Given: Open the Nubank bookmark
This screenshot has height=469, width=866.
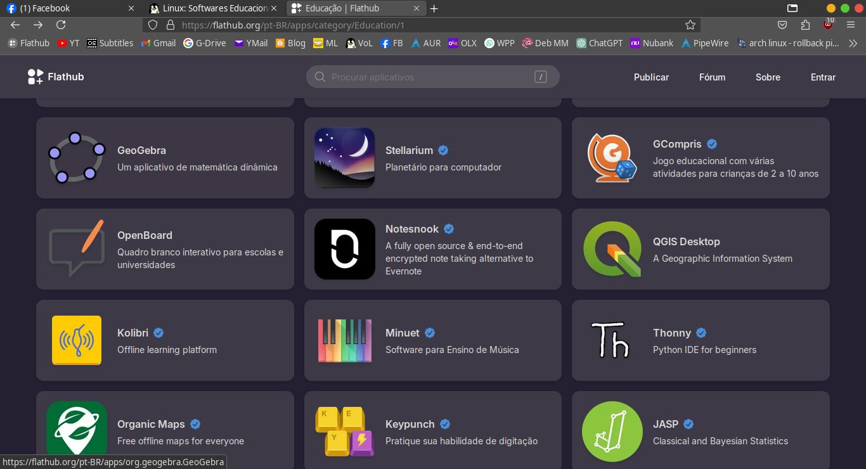Looking at the screenshot, I should tap(652, 43).
